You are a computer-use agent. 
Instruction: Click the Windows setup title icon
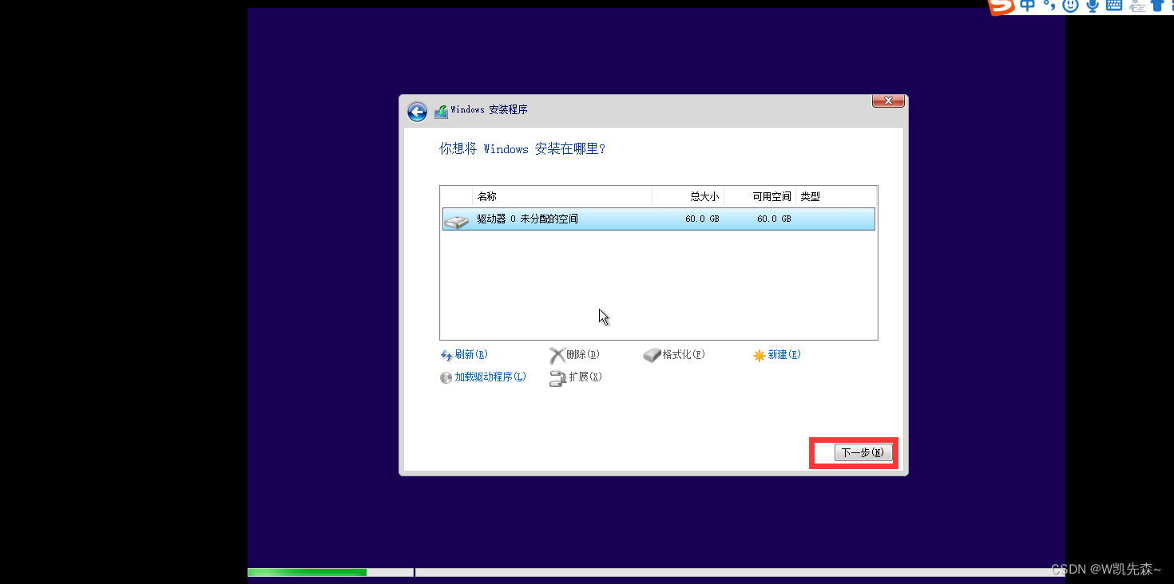(x=441, y=112)
